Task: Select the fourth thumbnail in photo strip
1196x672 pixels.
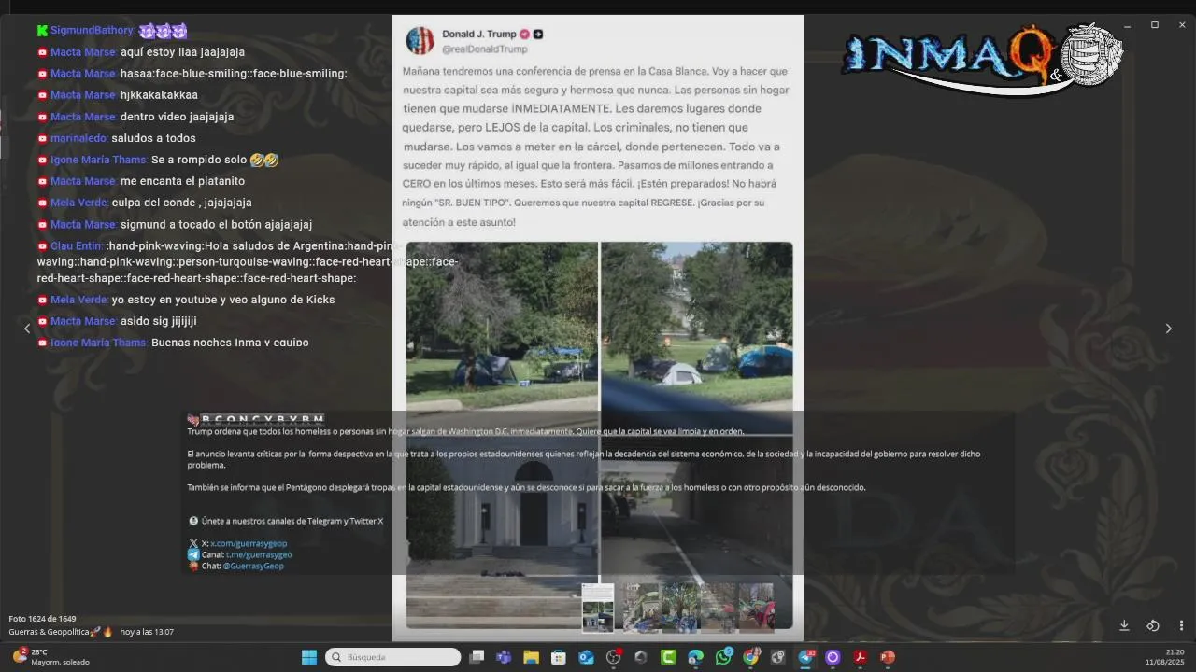Action: tap(718, 608)
